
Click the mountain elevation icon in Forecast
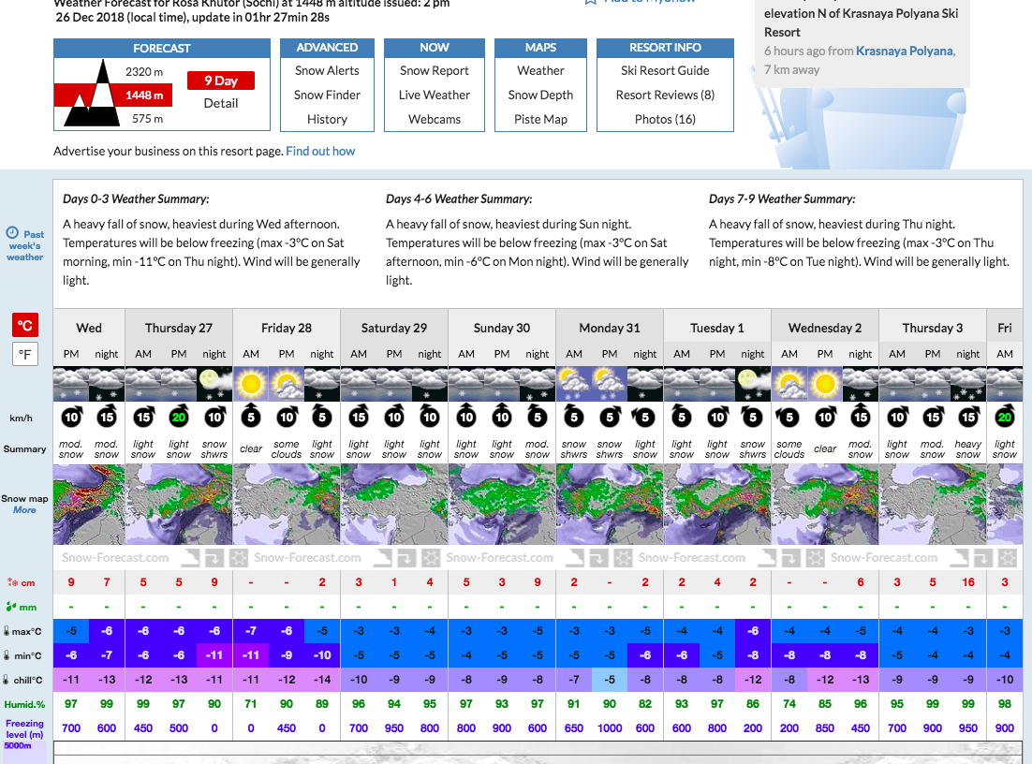pos(90,95)
